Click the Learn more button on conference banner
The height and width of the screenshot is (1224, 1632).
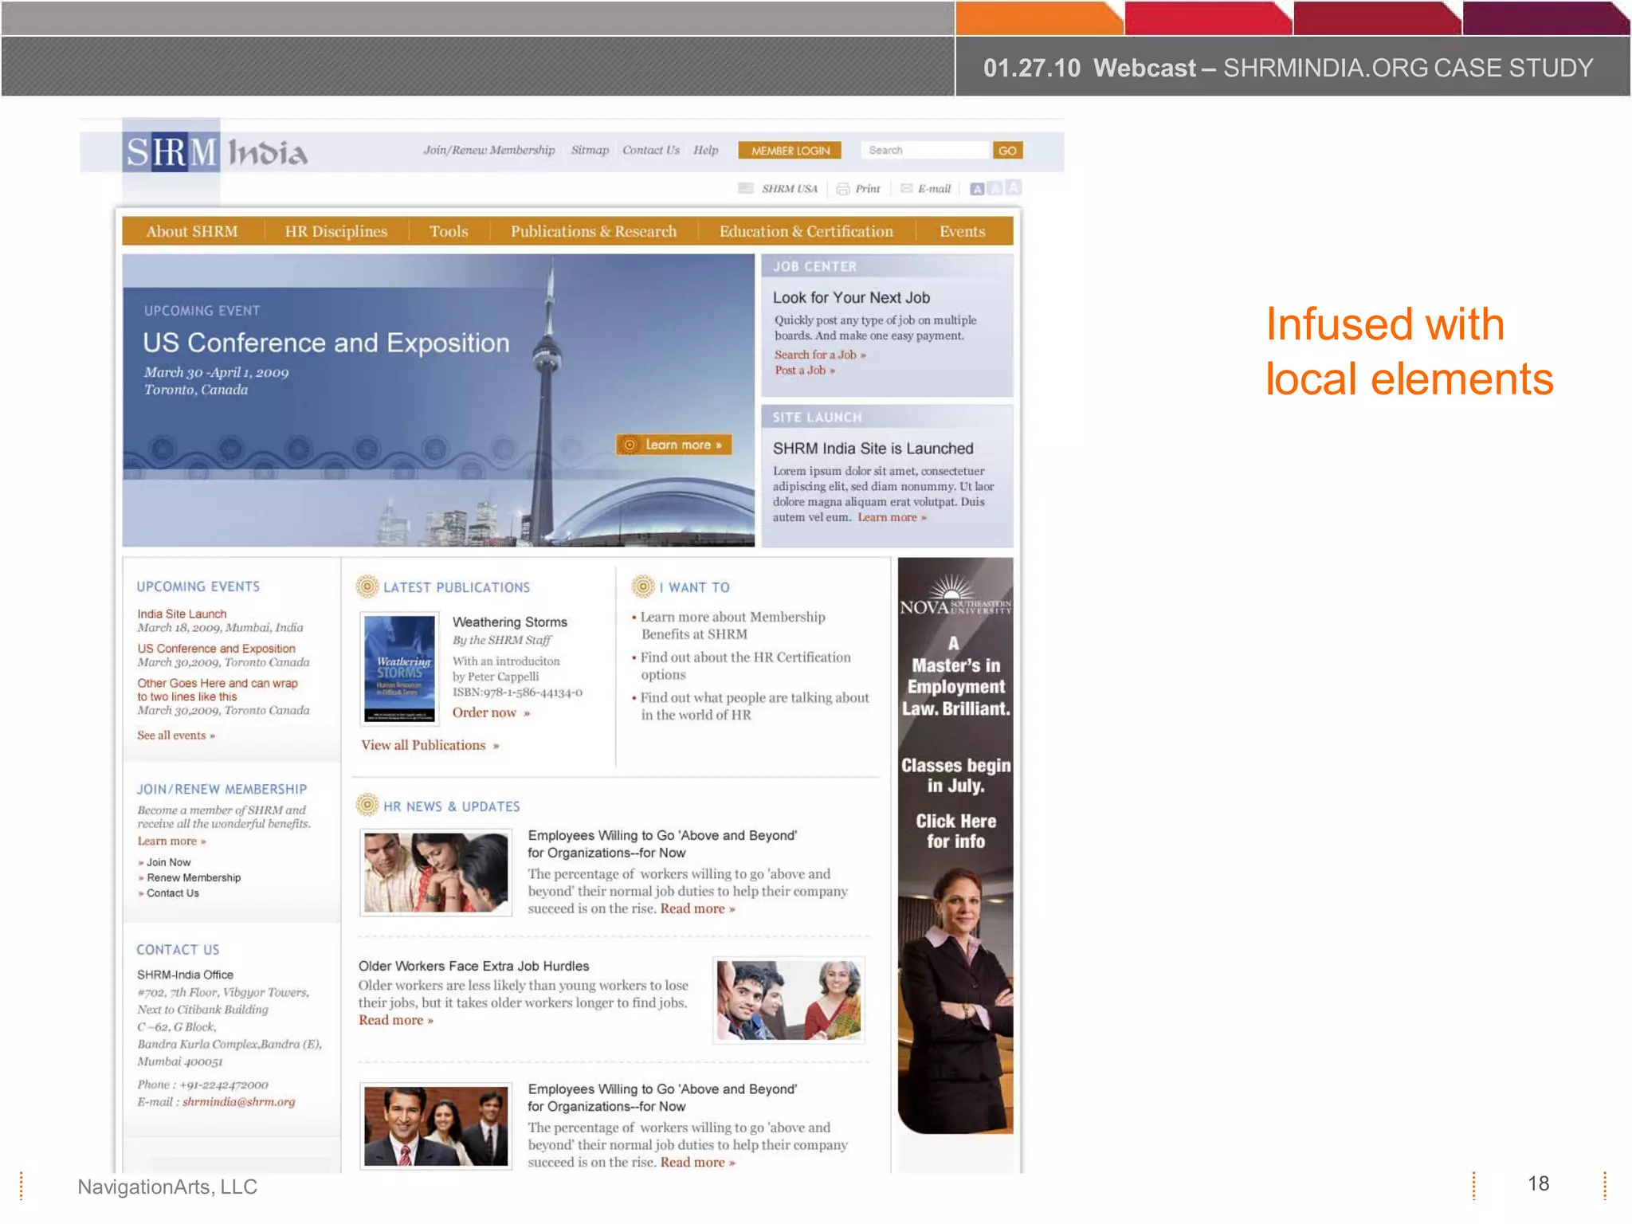[x=674, y=445]
